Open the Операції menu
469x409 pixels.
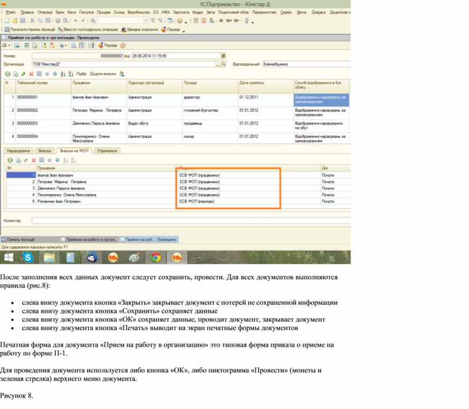(x=45, y=12)
